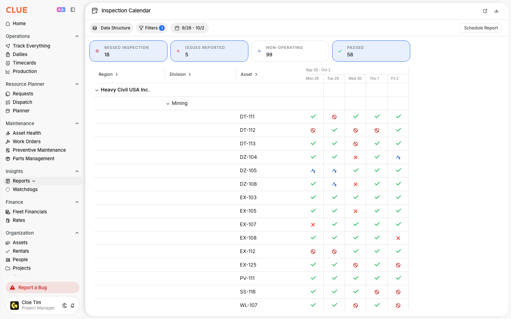Collapse the Mining division row

(168, 104)
